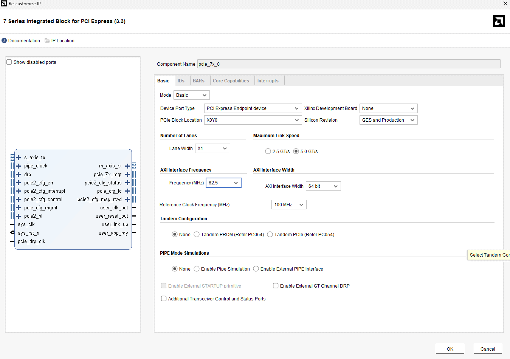Select Tandem PROM configuration option

tap(197, 234)
